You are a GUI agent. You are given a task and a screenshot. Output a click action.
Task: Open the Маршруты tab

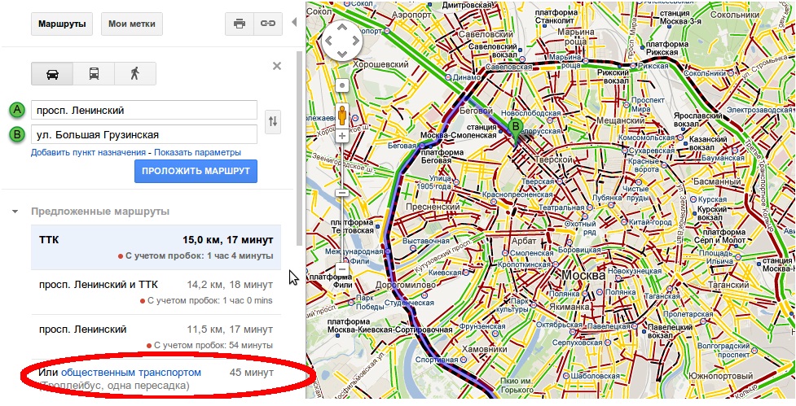pos(62,24)
